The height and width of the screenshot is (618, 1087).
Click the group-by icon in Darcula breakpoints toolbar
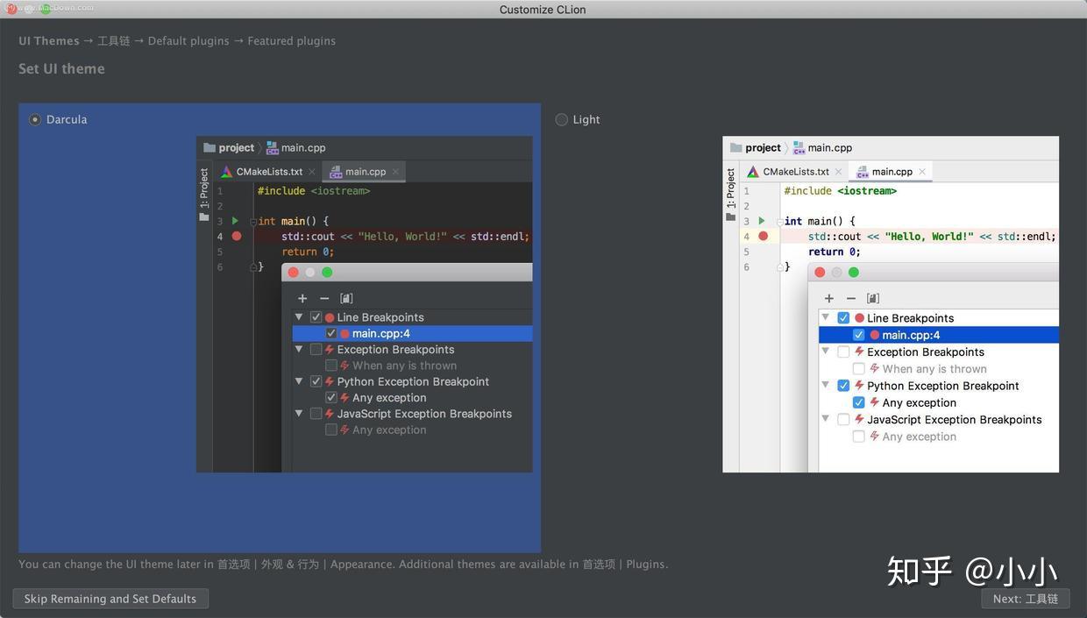tap(346, 299)
